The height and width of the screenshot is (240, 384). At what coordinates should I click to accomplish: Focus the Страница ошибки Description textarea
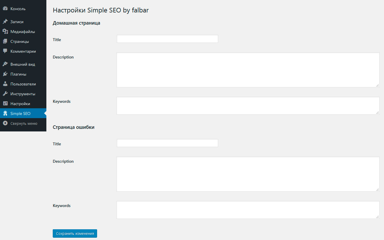[x=248, y=174]
